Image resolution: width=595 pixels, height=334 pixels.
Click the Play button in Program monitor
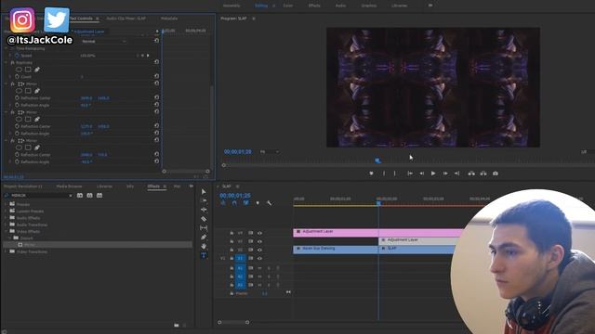(433, 173)
